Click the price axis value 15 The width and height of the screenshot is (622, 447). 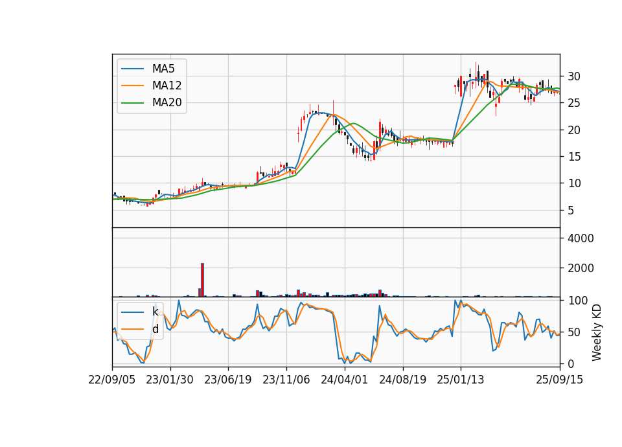pos(573,157)
